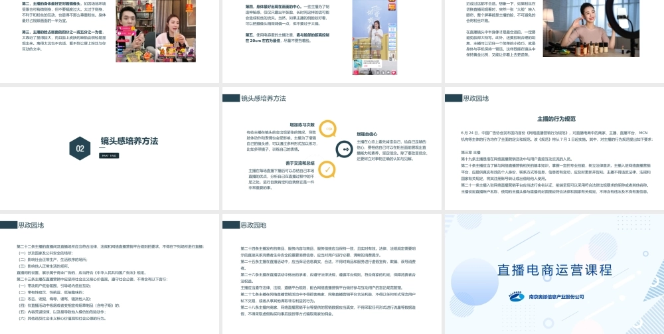Select the 直播电商运营课程 closing slide title
This screenshot has width=664, height=334.
click(x=554, y=270)
